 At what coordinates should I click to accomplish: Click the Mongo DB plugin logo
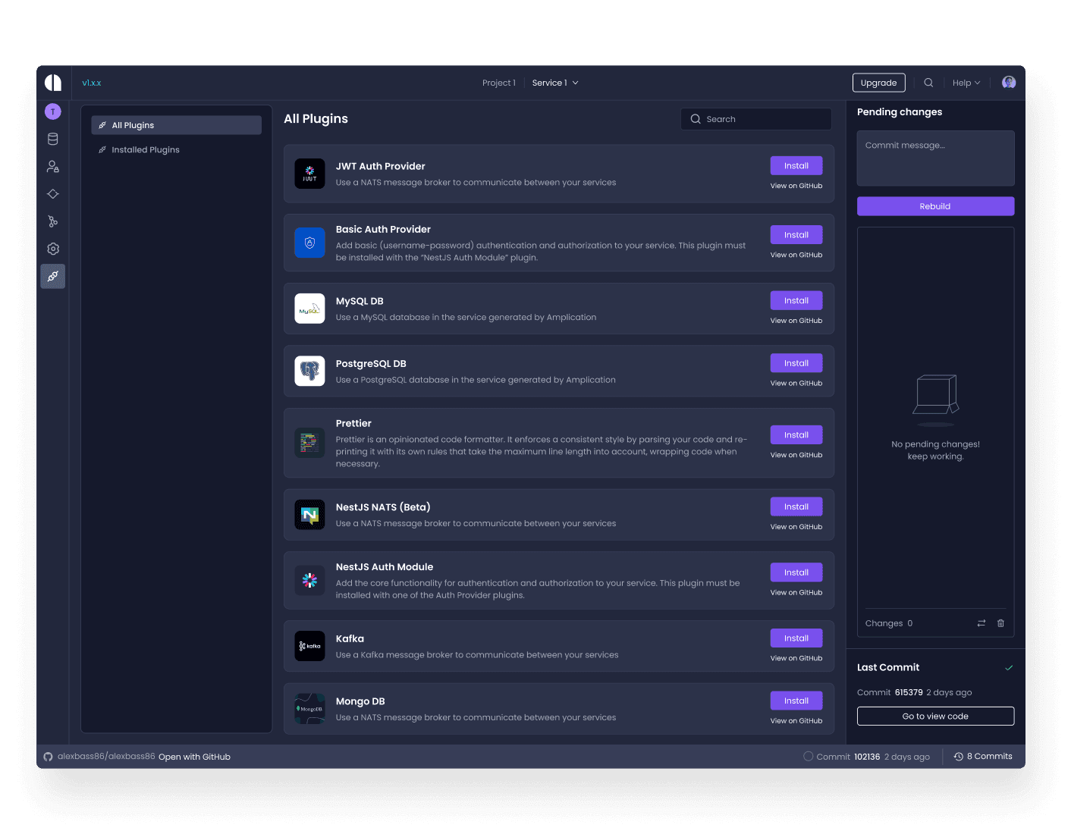[x=309, y=709]
